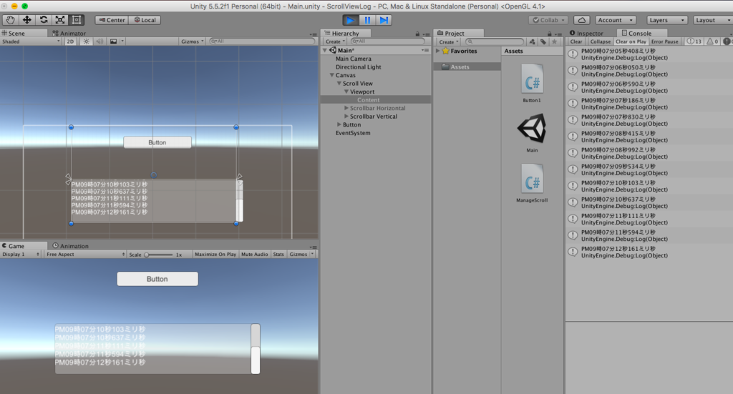Viewport: 733px width, 394px height.
Task: Click the Step frame button
Action: tap(384, 20)
